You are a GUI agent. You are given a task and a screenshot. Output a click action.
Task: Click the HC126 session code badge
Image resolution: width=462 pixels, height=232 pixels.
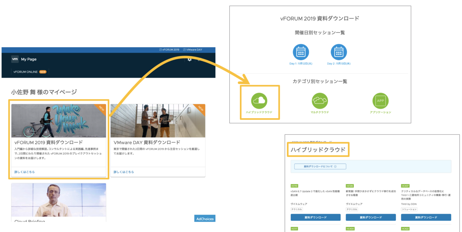click(350, 186)
